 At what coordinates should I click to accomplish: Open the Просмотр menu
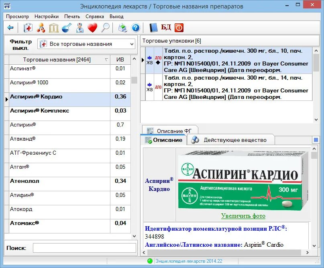pyautogui.click(x=17, y=16)
